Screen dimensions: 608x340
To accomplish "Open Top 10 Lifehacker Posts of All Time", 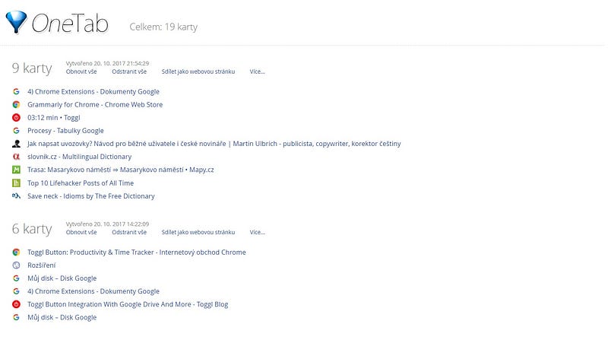I will pos(81,183).
